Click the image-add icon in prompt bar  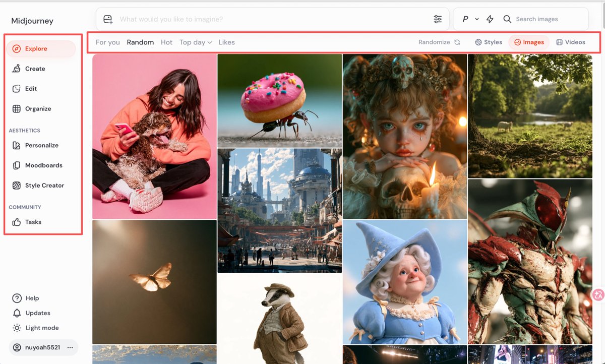(x=108, y=19)
